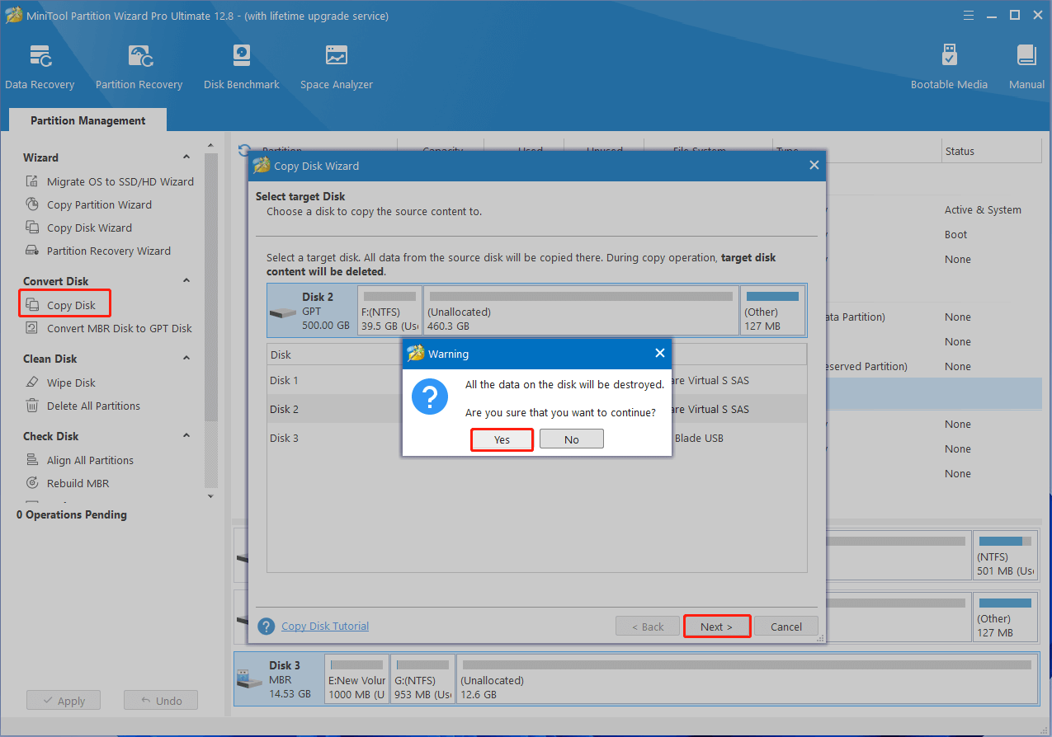Open Disk Benchmark tool
This screenshot has width=1052, height=737.
click(x=241, y=68)
